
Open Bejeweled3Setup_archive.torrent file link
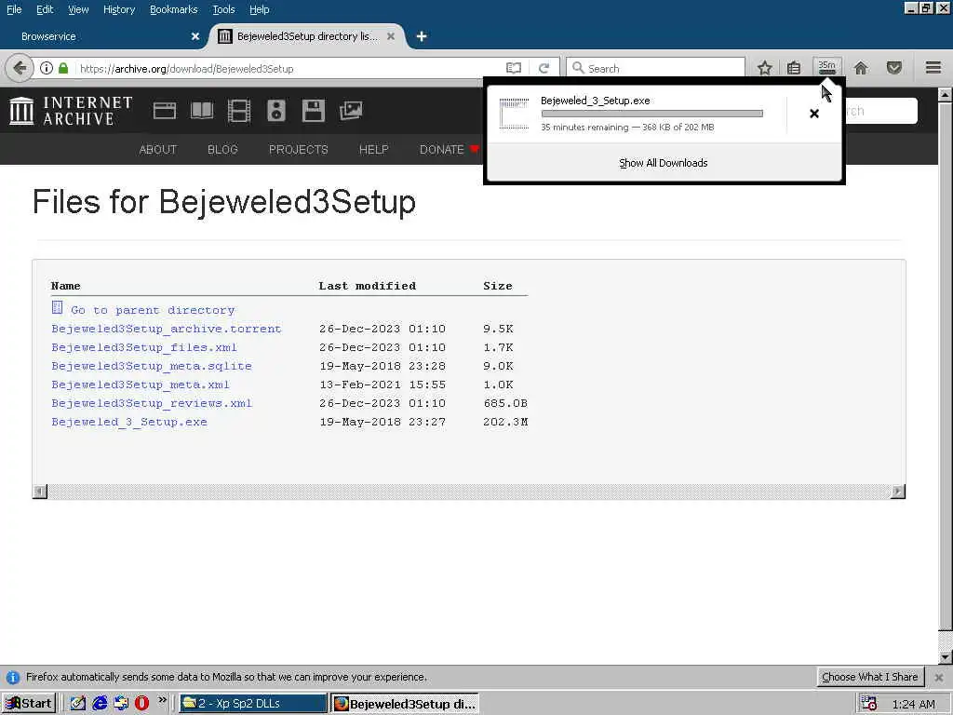pyautogui.click(x=167, y=329)
